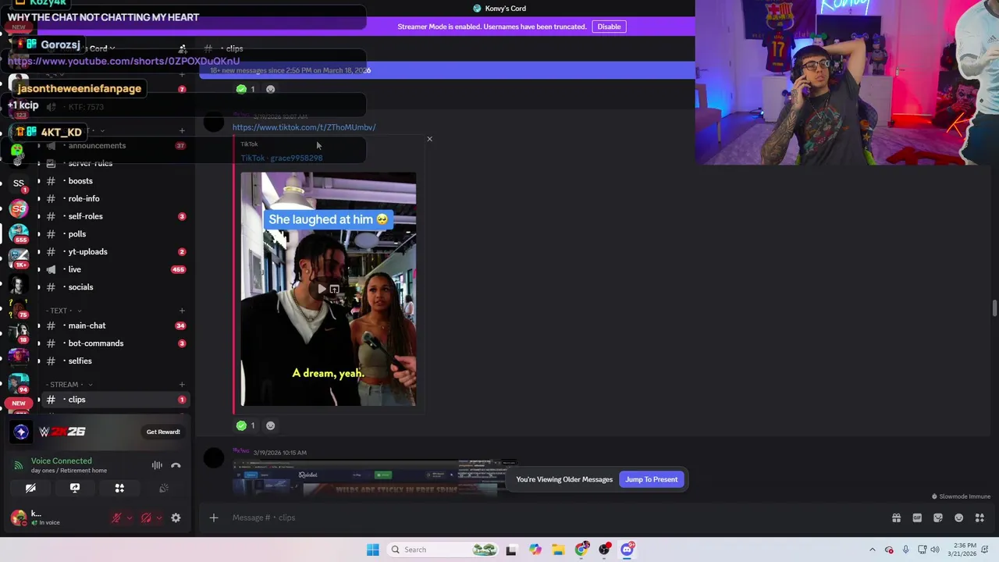
Task: Claim the WWE 2K26 Get Reward button
Action: coord(163,432)
